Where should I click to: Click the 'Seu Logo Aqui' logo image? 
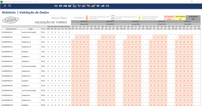tap(10, 20)
